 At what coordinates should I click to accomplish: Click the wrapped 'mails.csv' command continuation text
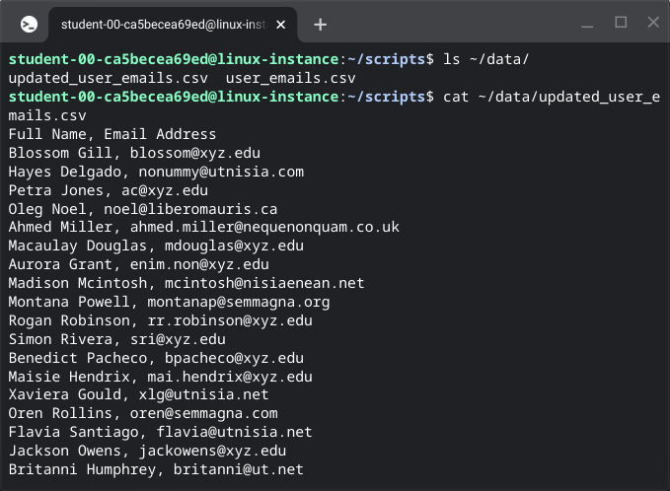pos(47,115)
